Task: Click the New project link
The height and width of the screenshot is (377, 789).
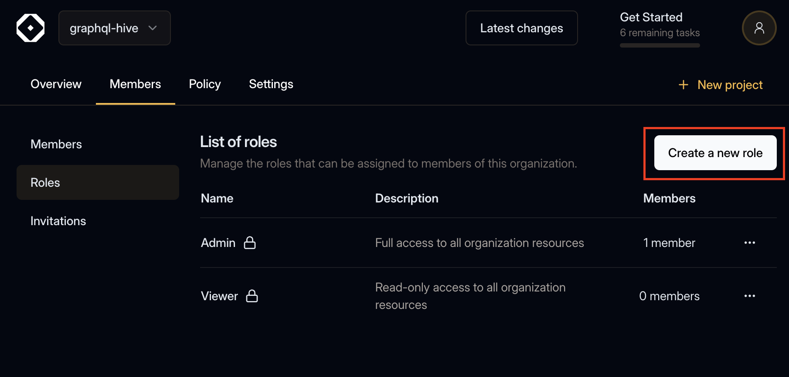Action: [730, 85]
